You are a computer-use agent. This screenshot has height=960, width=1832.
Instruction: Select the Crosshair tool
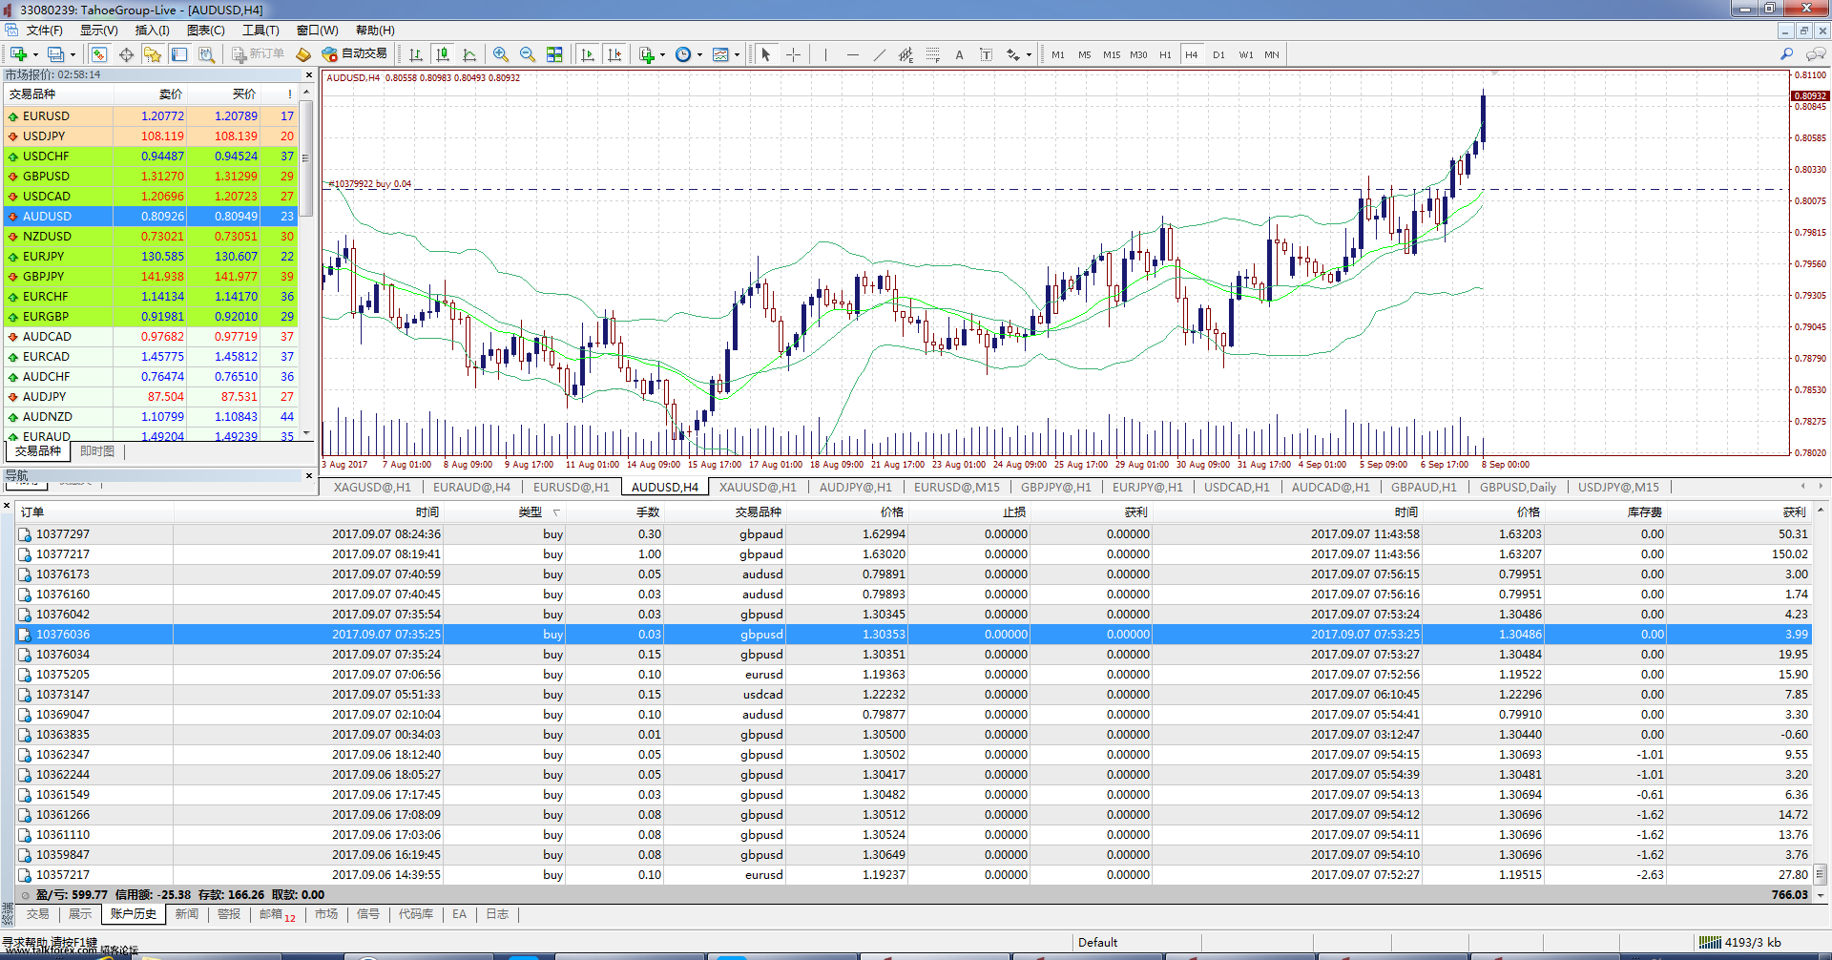pyautogui.click(x=793, y=54)
